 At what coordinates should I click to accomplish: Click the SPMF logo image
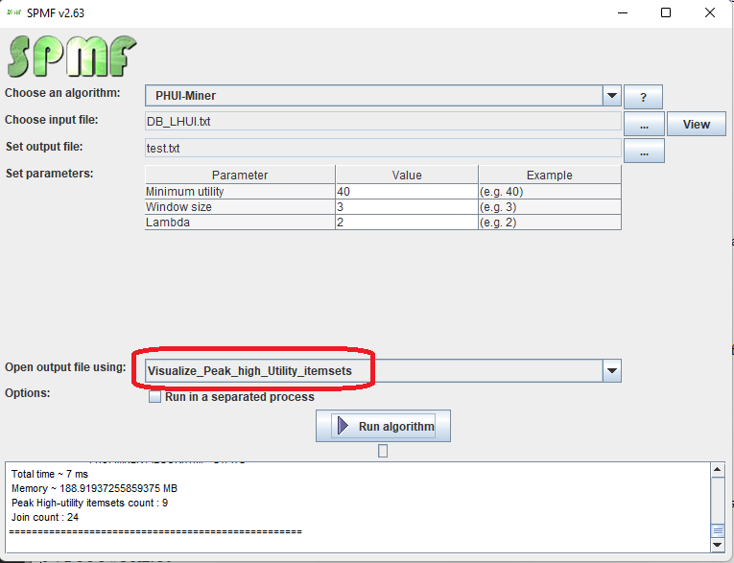point(72,57)
